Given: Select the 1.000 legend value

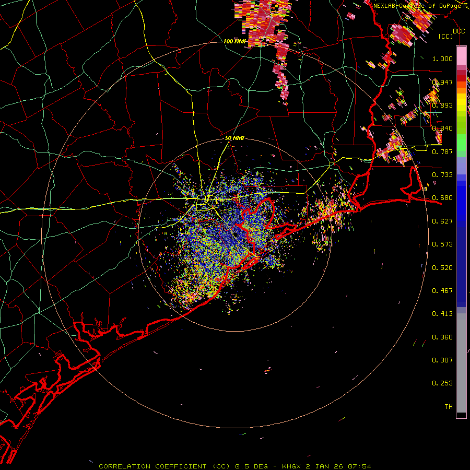Looking at the screenshot, I should [x=442, y=58].
